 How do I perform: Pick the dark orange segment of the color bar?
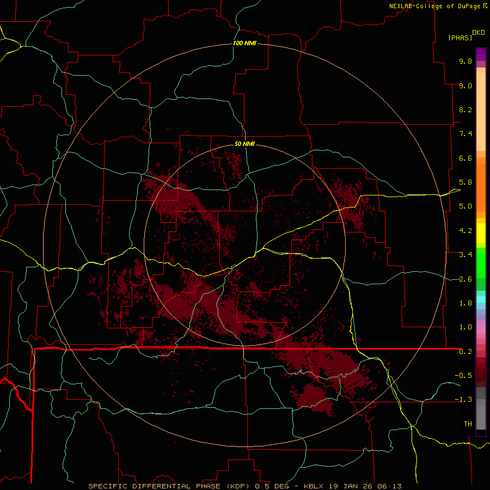481,188
